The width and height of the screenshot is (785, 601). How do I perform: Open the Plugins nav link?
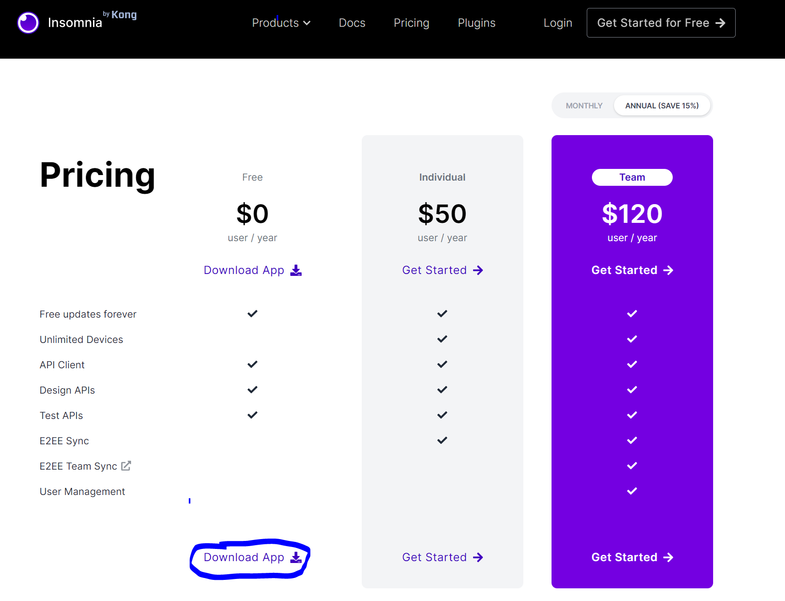coord(476,23)
